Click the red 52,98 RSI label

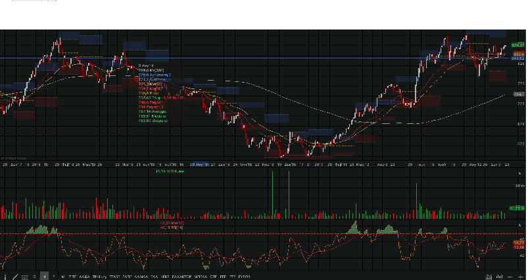[x=519, y=247]
